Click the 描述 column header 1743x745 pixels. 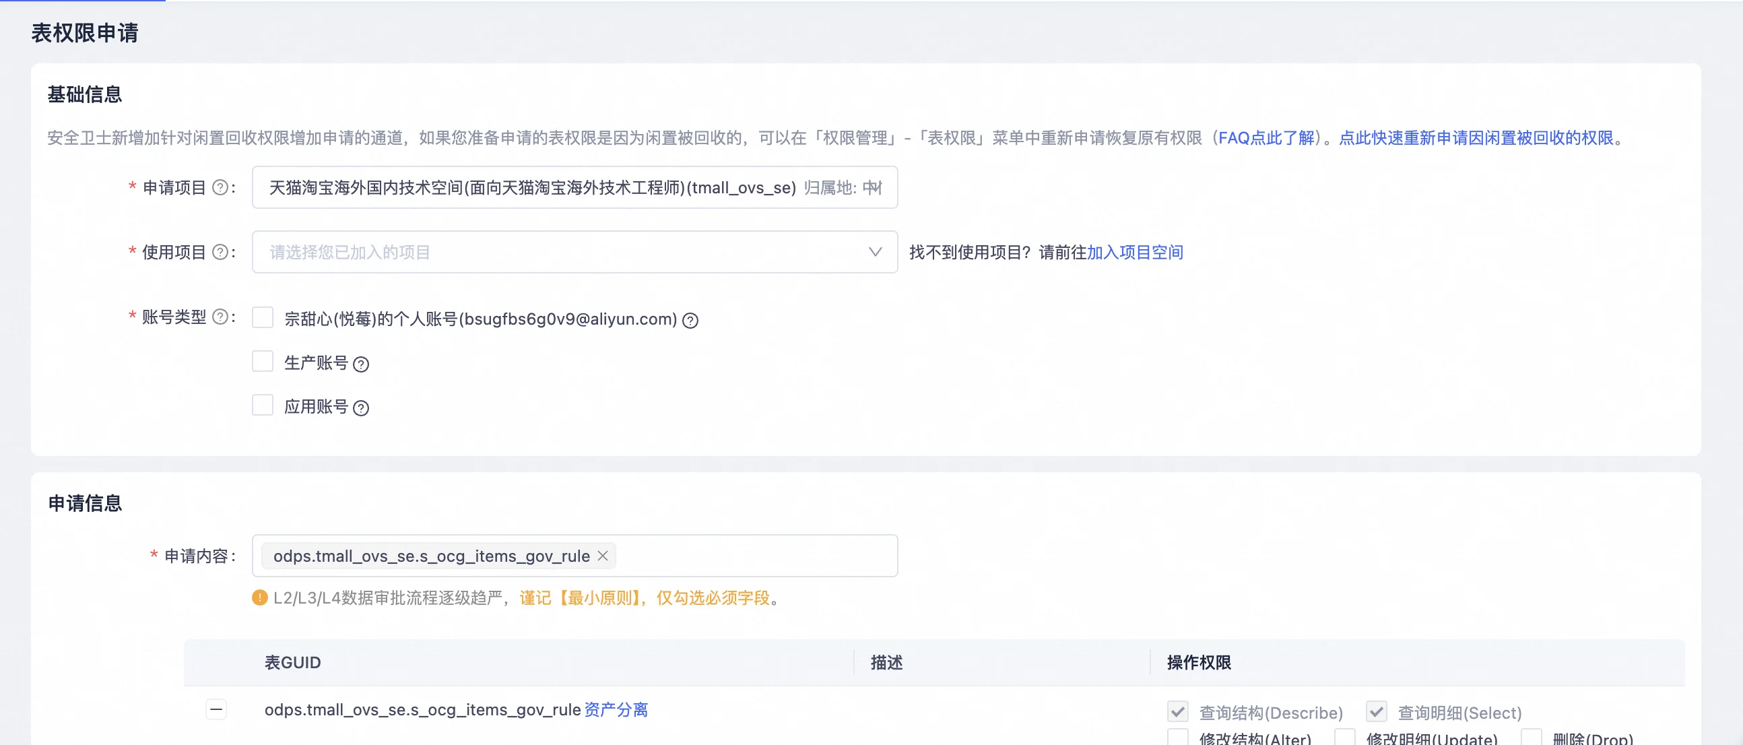pos(887,662)
